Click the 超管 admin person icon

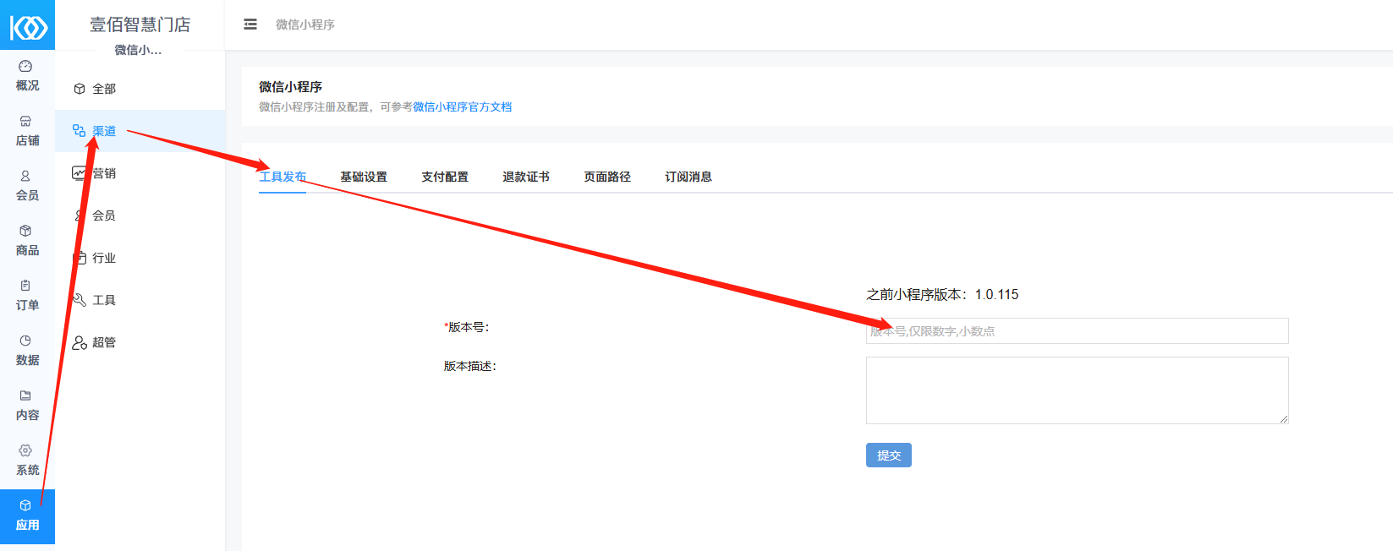(x=80, y=342)
